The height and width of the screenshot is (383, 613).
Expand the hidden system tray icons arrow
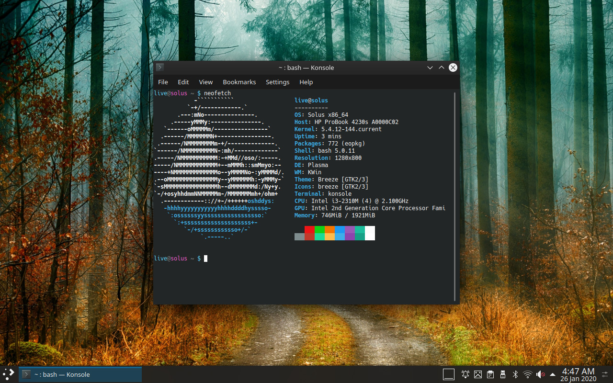551,374
